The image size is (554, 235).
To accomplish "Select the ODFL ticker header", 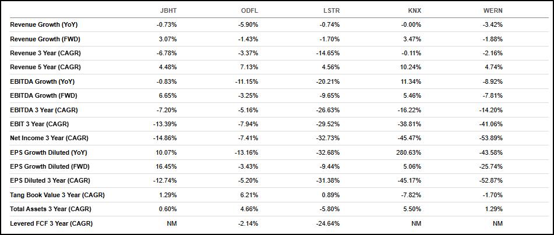I will tap(249, 10).
